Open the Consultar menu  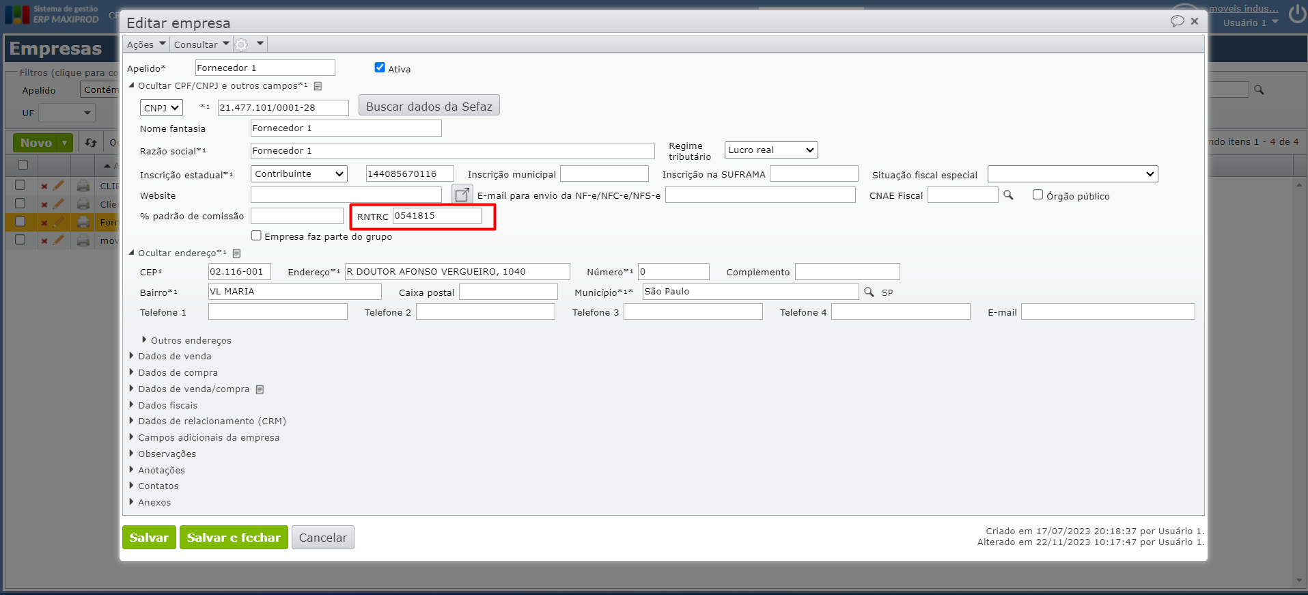click(201, 44)
